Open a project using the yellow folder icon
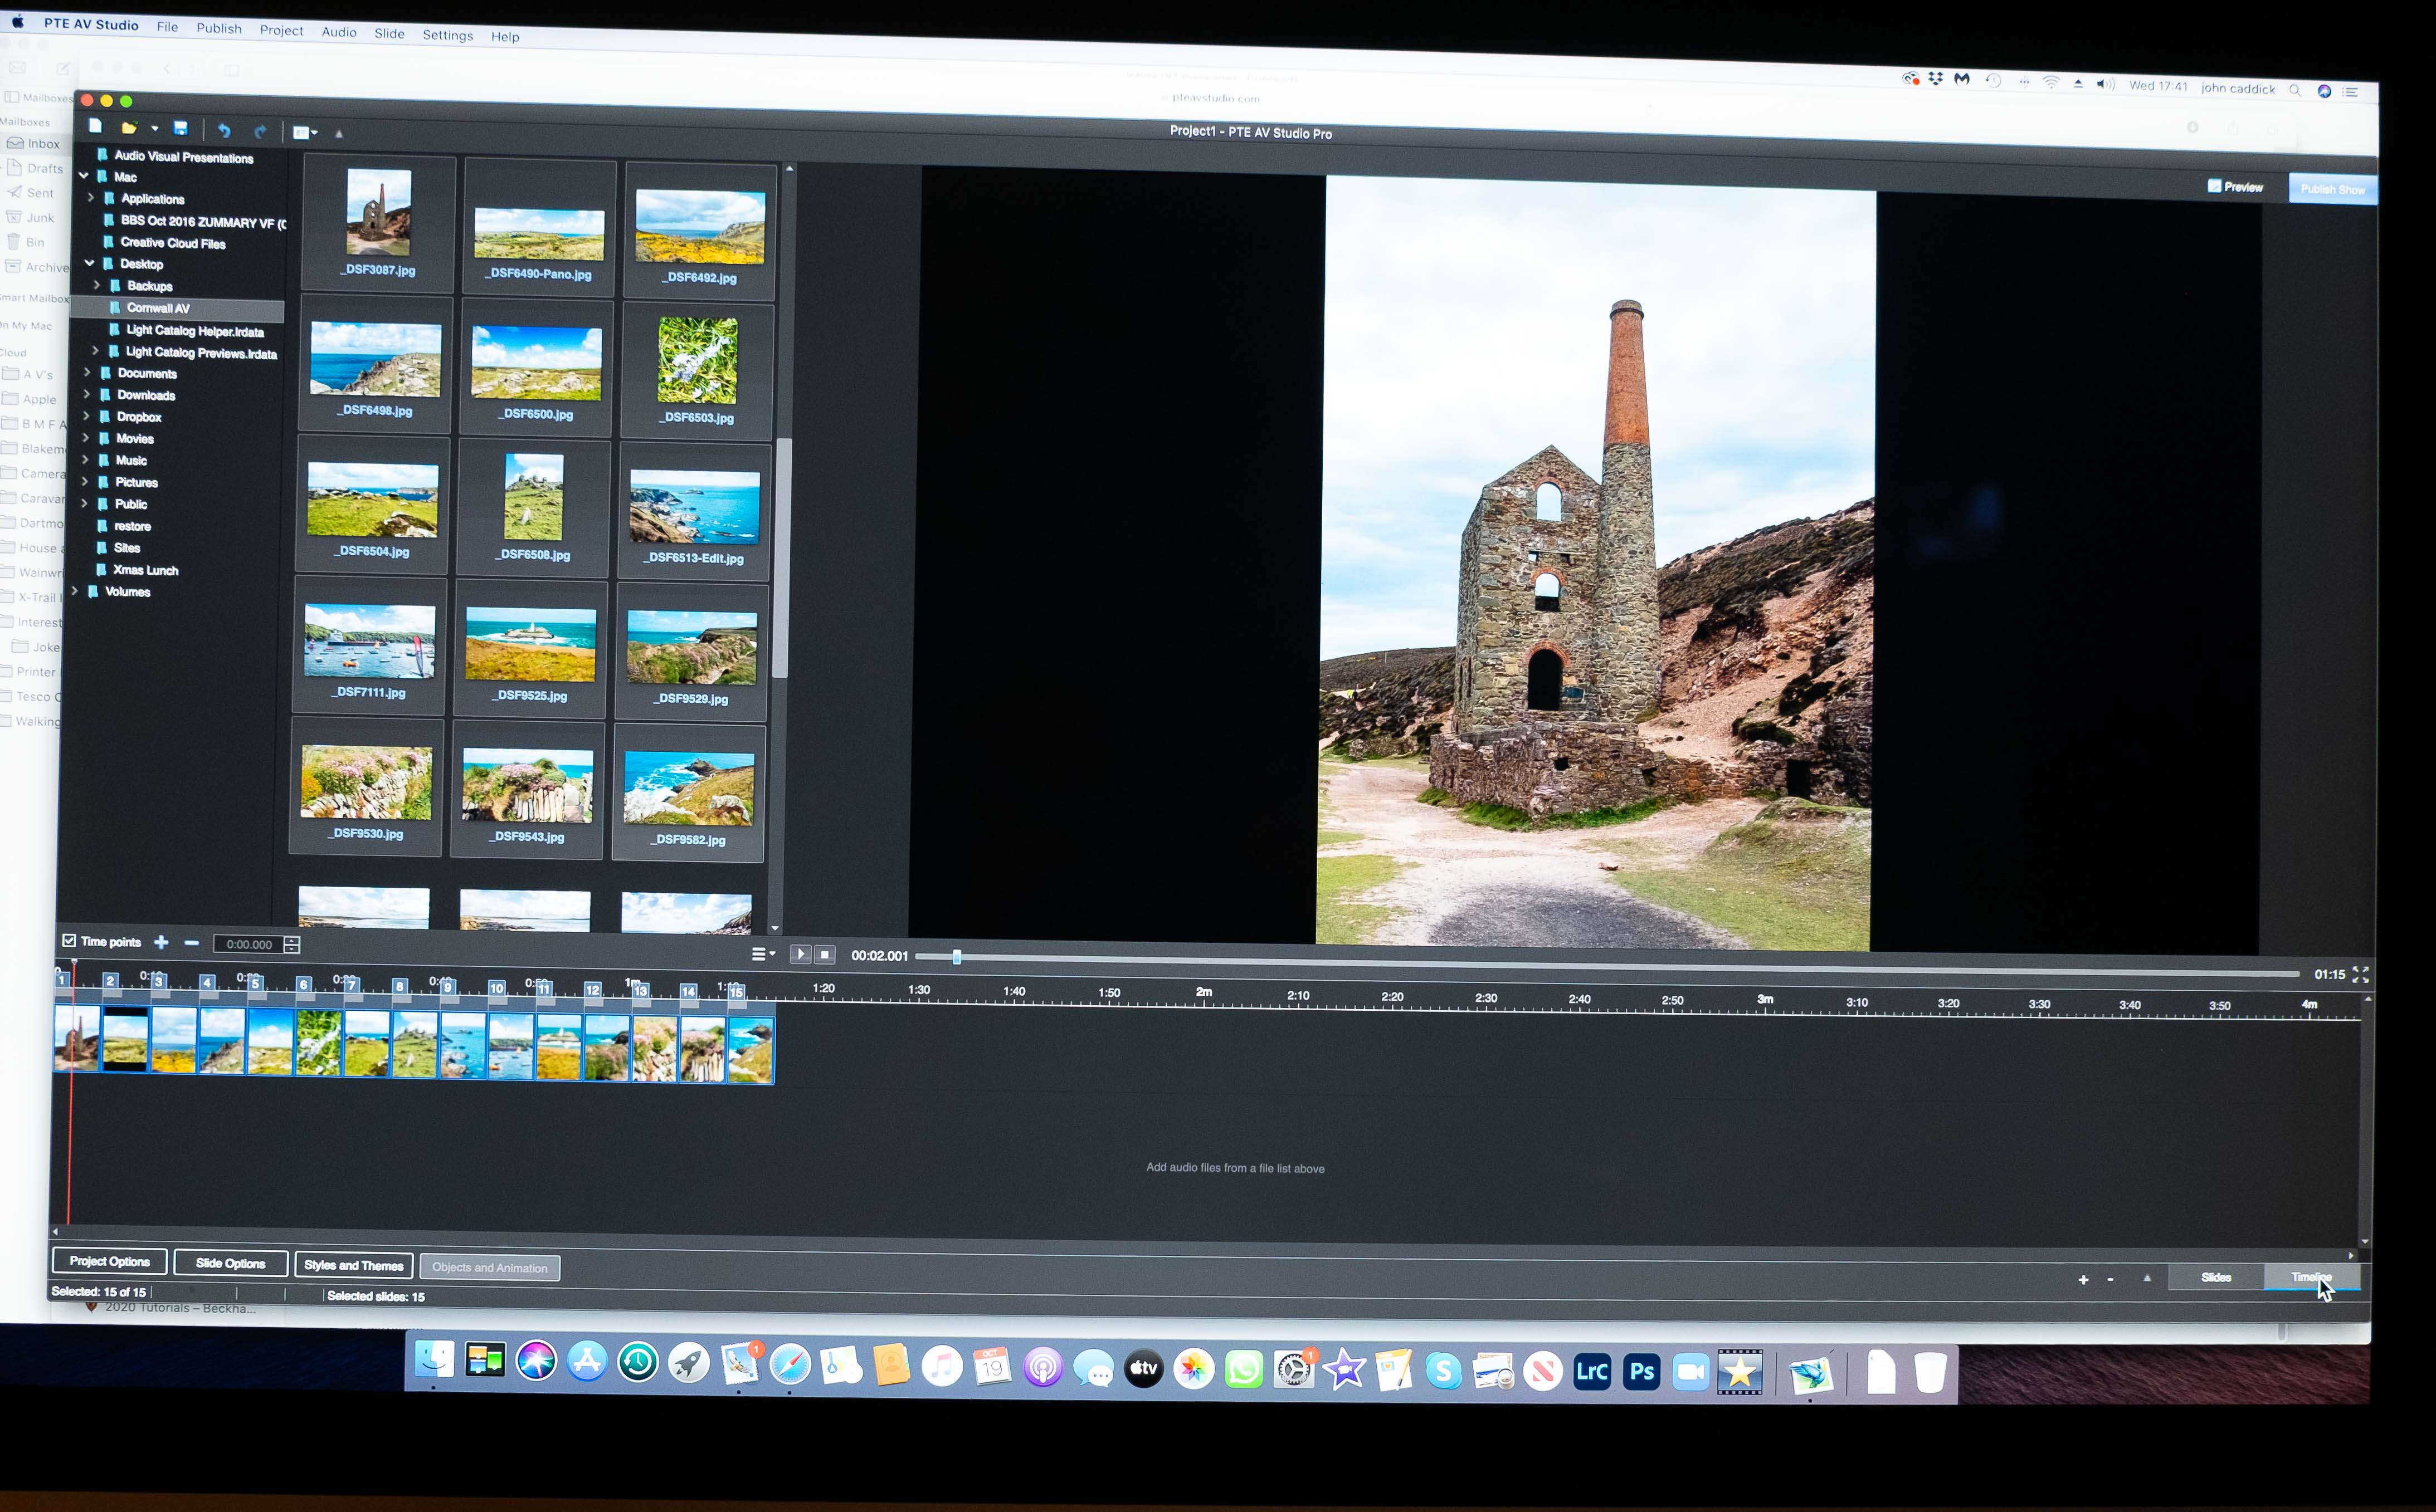 [x=129, y=128]
